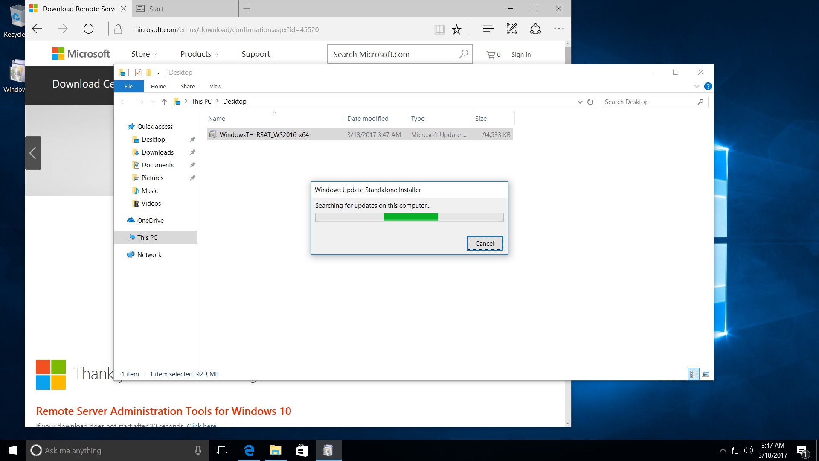Open Edge Hub icon
The image size is (819, 461).
[488, 29]
